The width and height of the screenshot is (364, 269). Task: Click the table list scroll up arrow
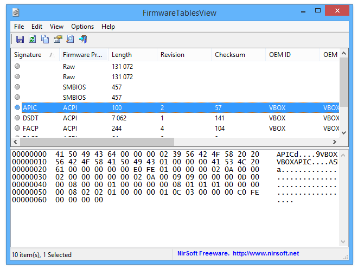pos(344,53)
